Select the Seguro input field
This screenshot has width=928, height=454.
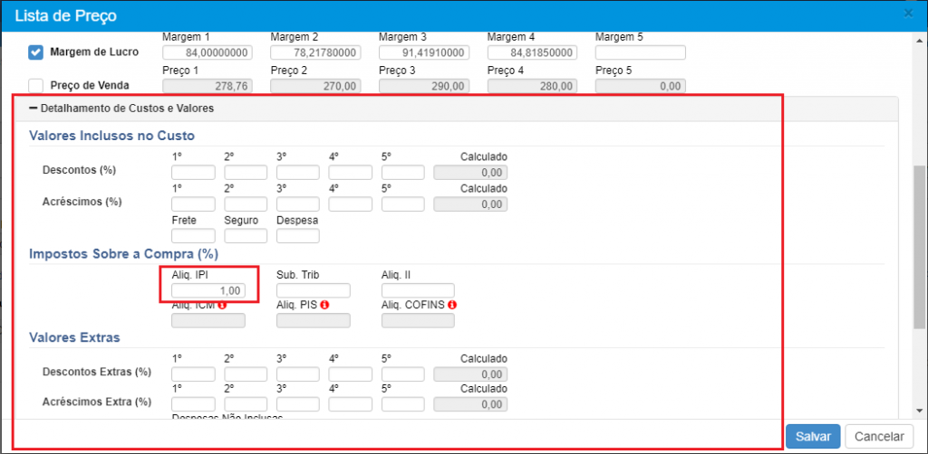point(246,236)
